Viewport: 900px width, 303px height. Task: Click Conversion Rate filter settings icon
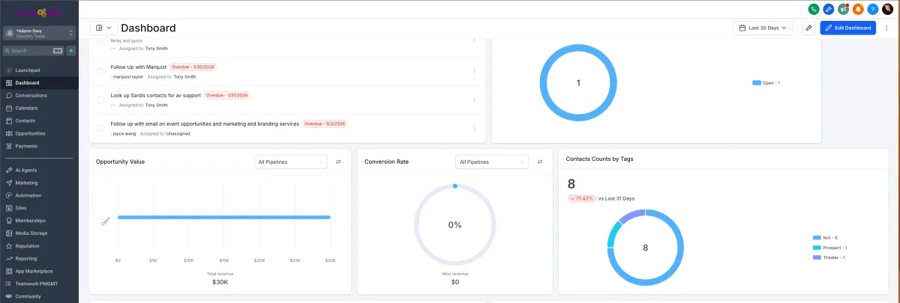[x=539, y=162]
